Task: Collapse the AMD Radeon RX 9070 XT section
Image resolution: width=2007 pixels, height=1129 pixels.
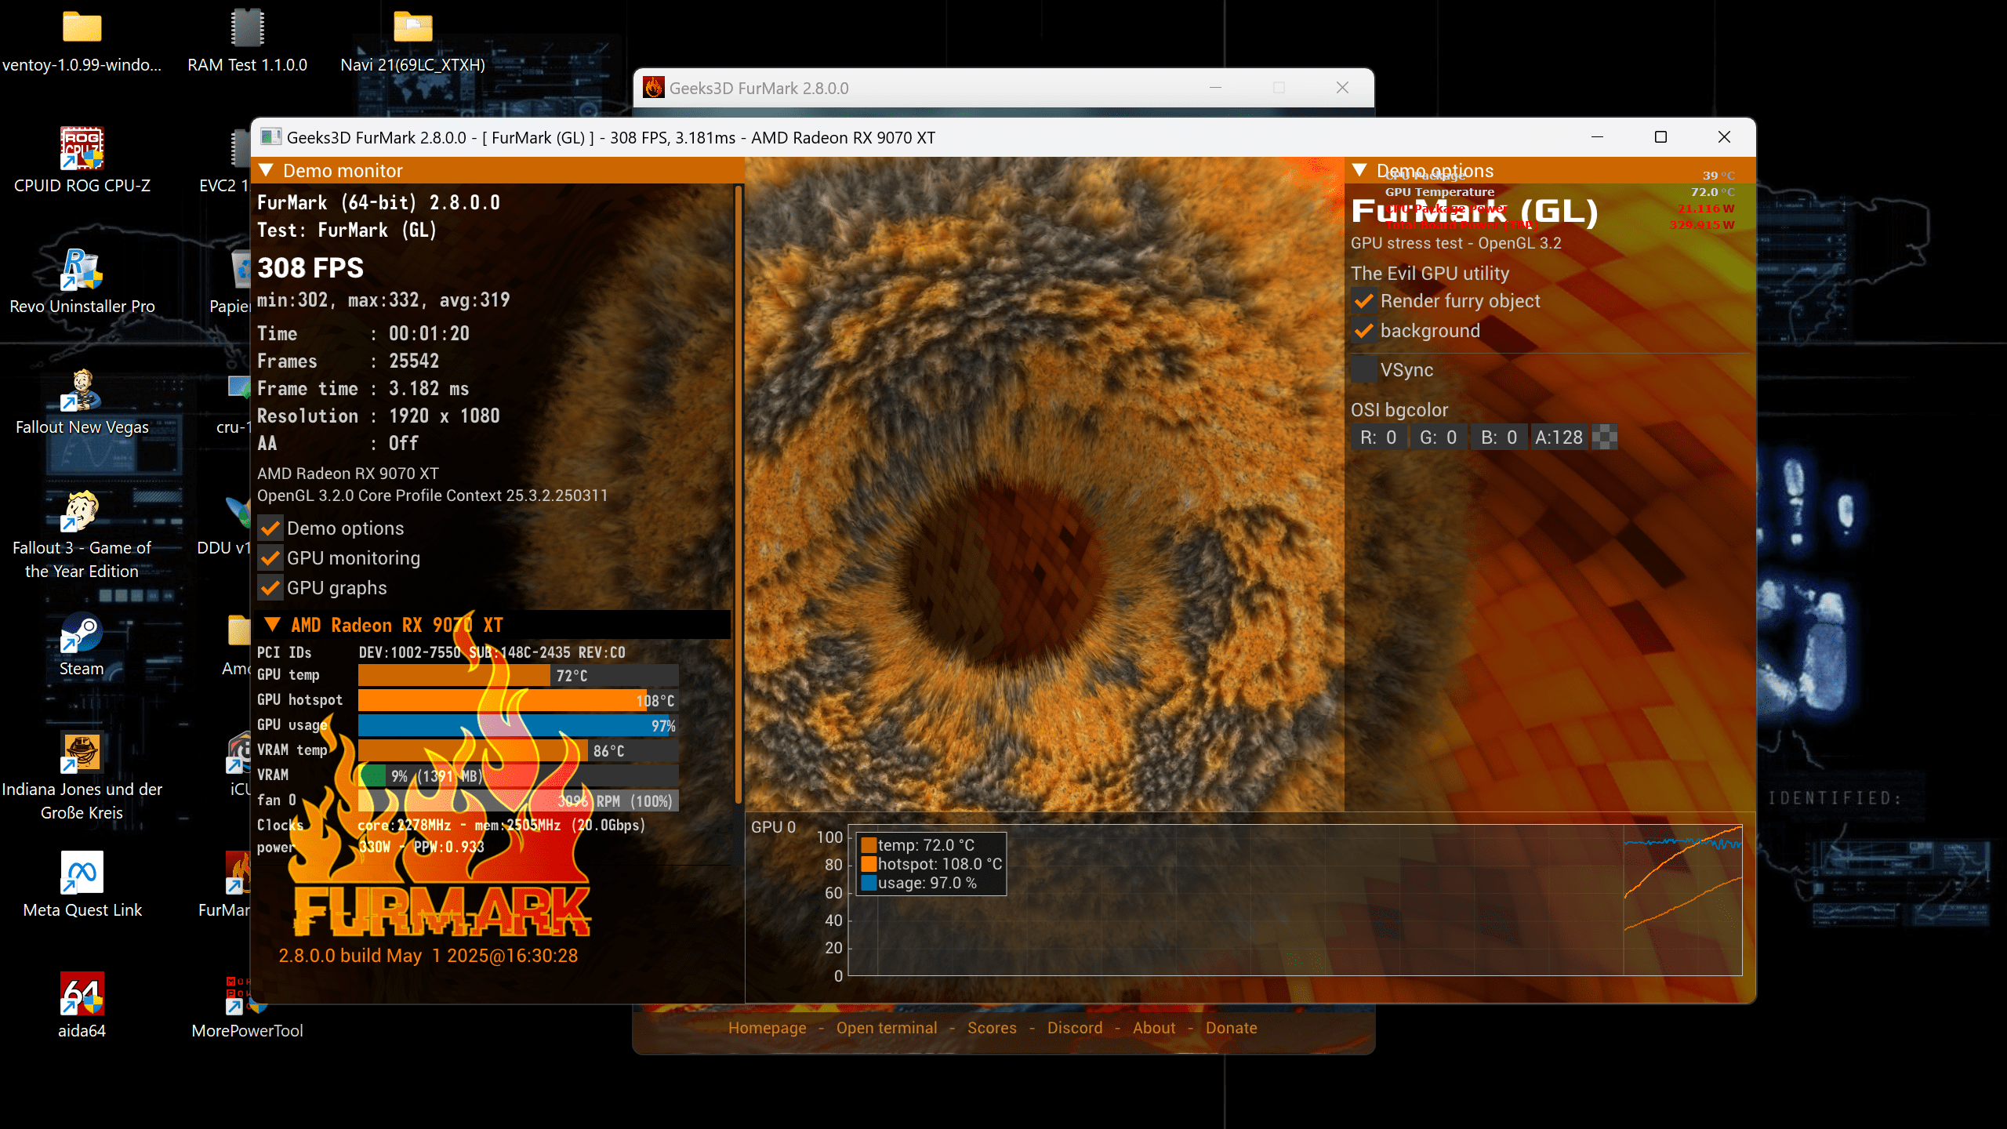Action: click(272, 625)
